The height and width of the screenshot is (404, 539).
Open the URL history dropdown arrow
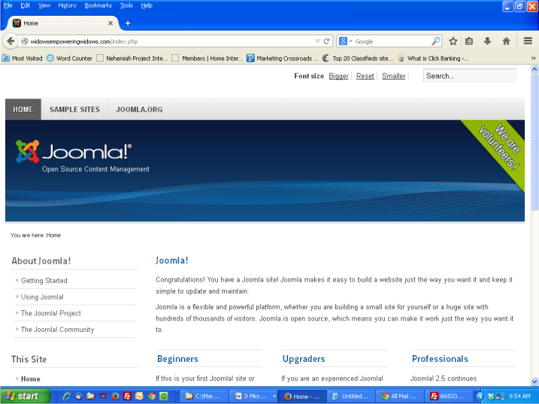pyautogui.click(x=317, y=41)
